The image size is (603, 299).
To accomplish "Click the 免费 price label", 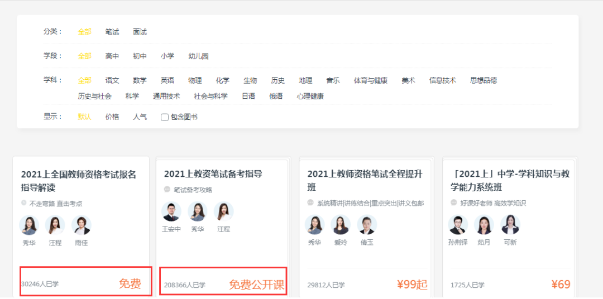I will (x=130, y=284).
